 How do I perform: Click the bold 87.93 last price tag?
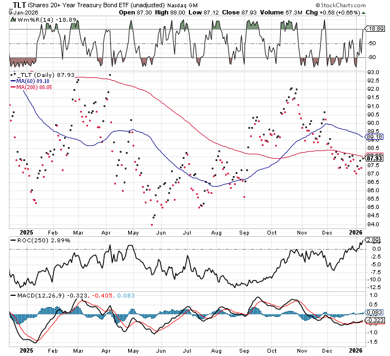372,158
